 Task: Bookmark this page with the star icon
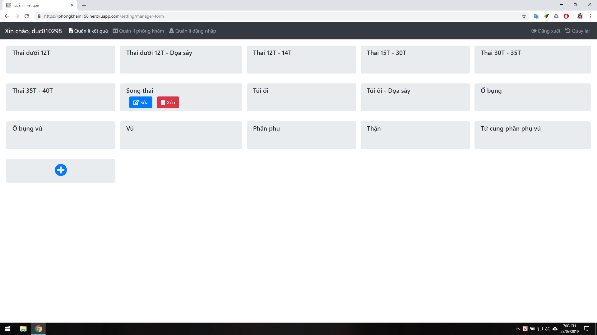[x=524, y=16]
